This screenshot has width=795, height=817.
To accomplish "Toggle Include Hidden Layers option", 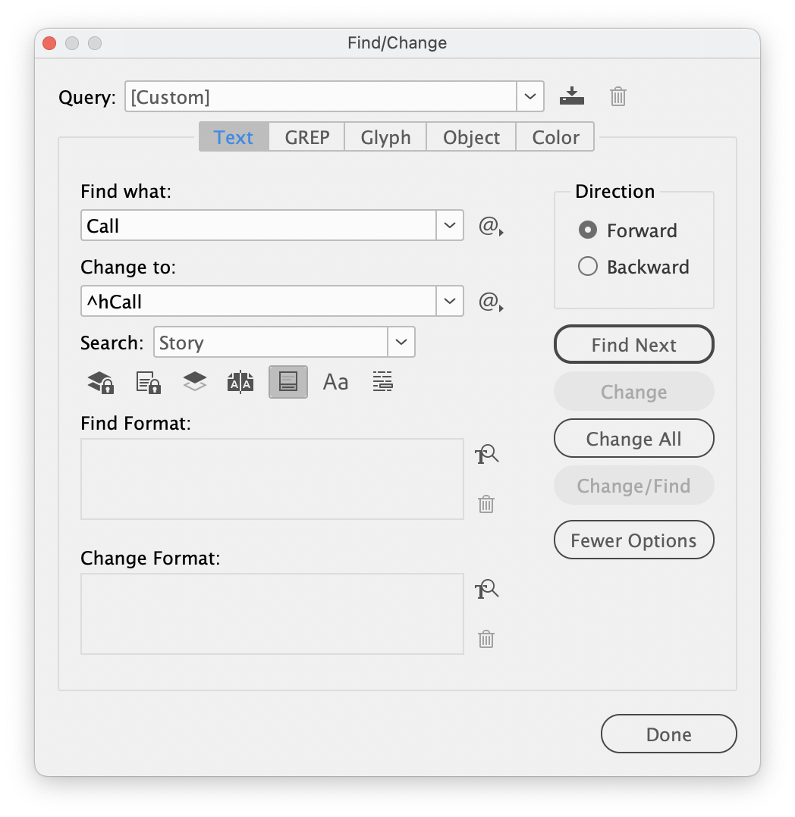I will pos(194,381).
